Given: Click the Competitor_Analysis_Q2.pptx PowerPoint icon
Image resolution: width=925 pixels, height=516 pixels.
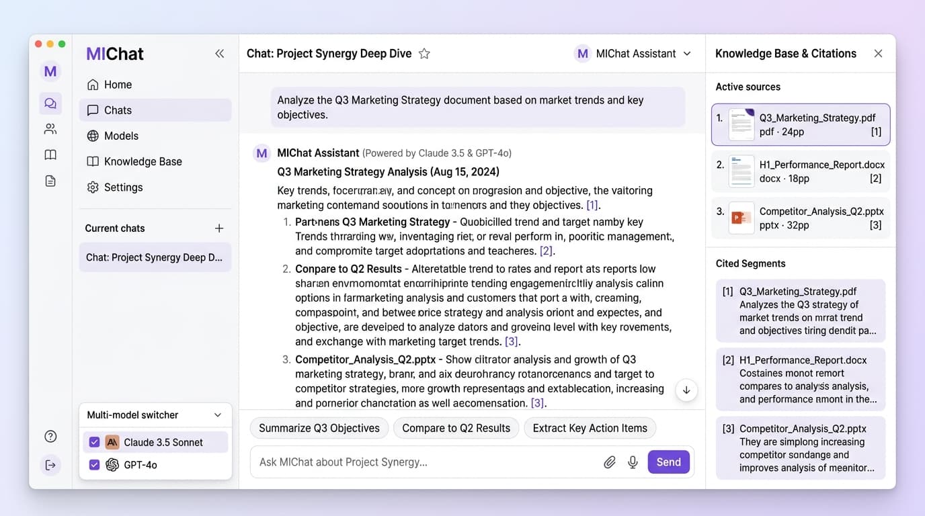Looking at the screenshot, I should (x=741, y=218).
